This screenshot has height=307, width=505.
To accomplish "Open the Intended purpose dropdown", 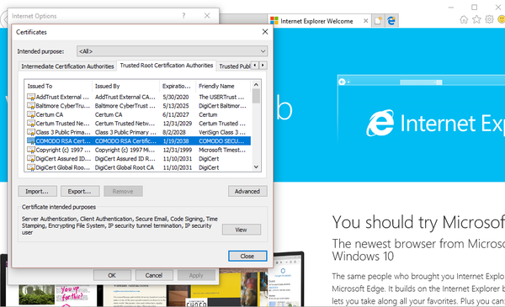I will click(x=172, y=51).
